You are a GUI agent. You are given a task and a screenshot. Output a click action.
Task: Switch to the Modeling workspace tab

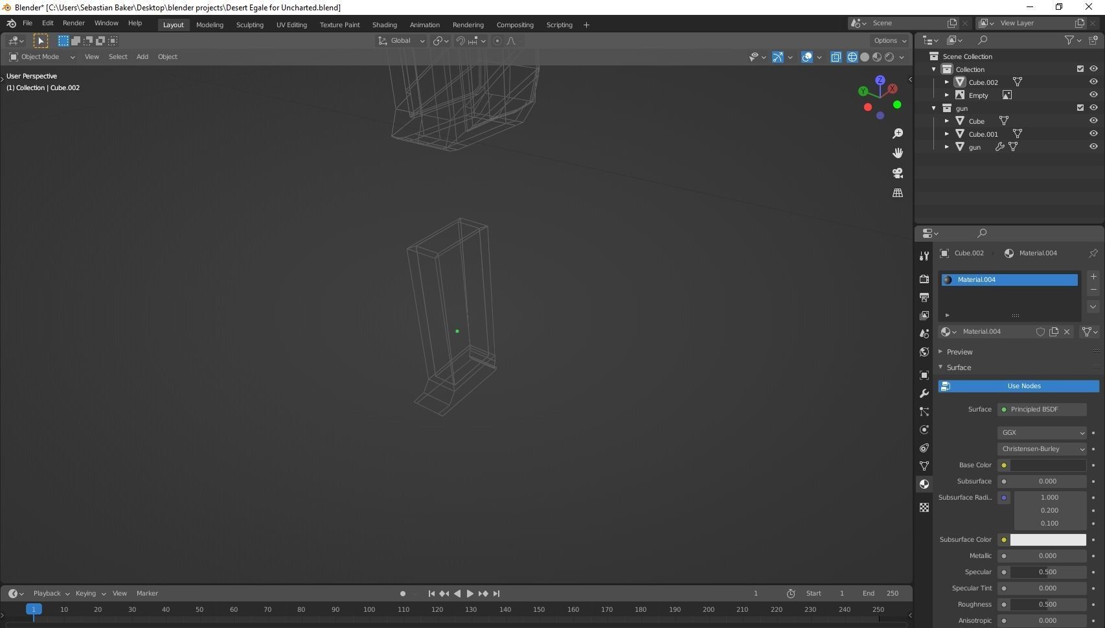click(210, 25)
